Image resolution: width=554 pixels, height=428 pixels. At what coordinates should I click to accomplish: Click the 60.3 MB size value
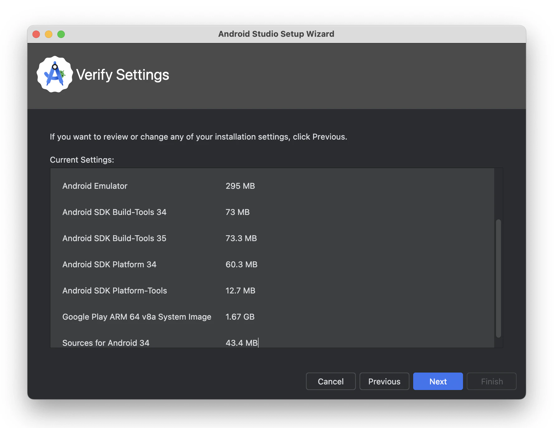pyautogui.click(x=241, y=264)
